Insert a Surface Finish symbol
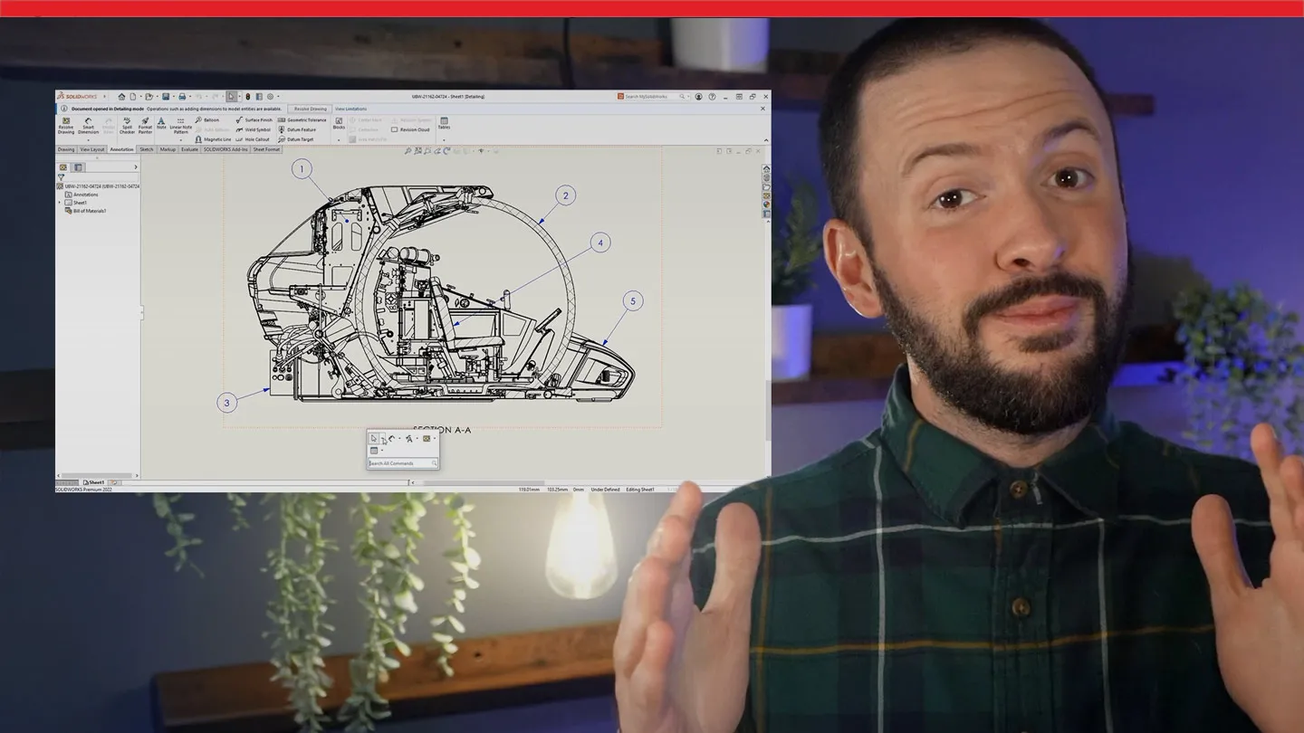The height and width of the screenshot is (733, 1304). (254, 119)
